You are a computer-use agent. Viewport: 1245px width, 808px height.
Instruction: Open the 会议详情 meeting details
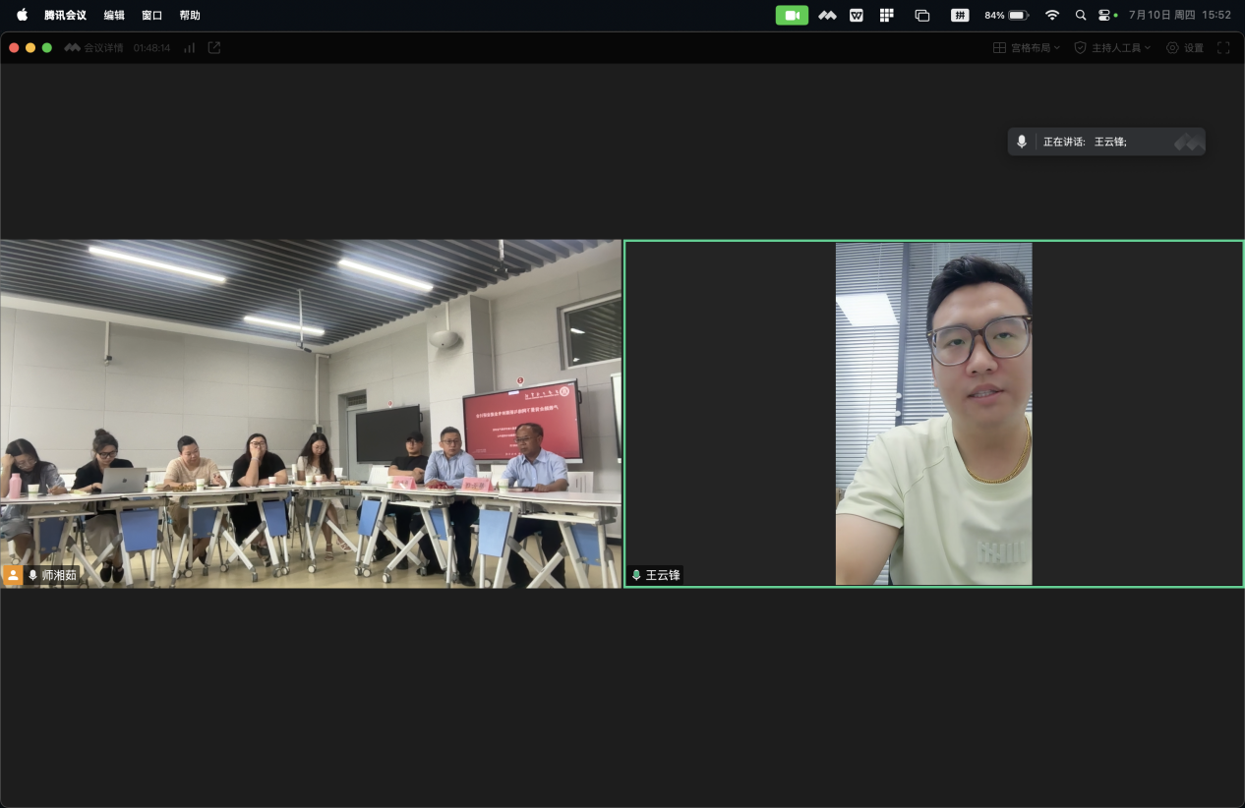point(94,47)
